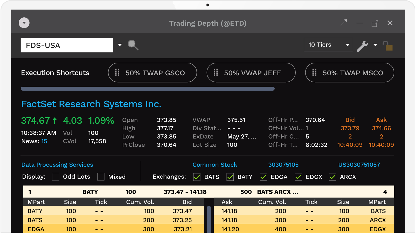The width and height of the screenshot is (415, 233).
Task: Open the News count 15 link
Action: click(44, 141)
